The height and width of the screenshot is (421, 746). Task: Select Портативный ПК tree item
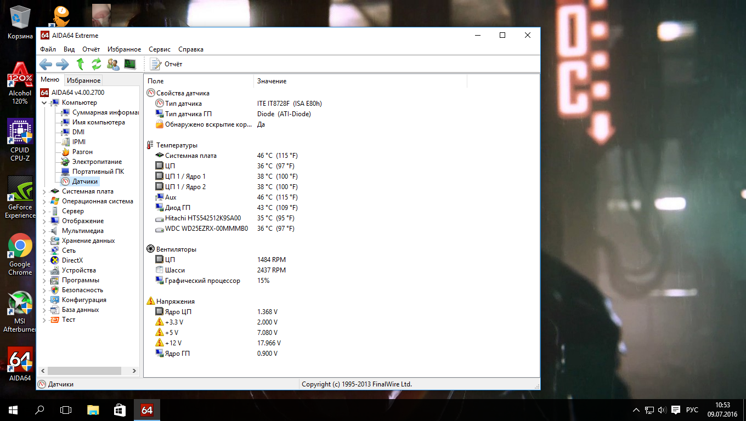coord(93,172)
